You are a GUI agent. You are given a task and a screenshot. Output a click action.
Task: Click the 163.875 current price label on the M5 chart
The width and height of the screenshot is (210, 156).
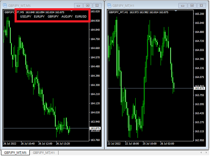(95, 128)
